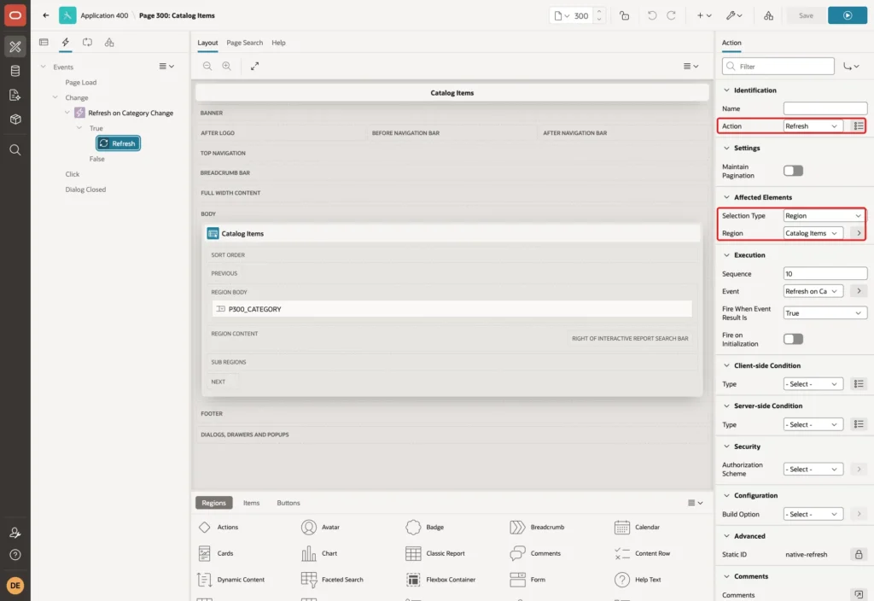This screenshot has height=601, width=874.
Task: Click the property Filter search field
Action: point(778,67)
